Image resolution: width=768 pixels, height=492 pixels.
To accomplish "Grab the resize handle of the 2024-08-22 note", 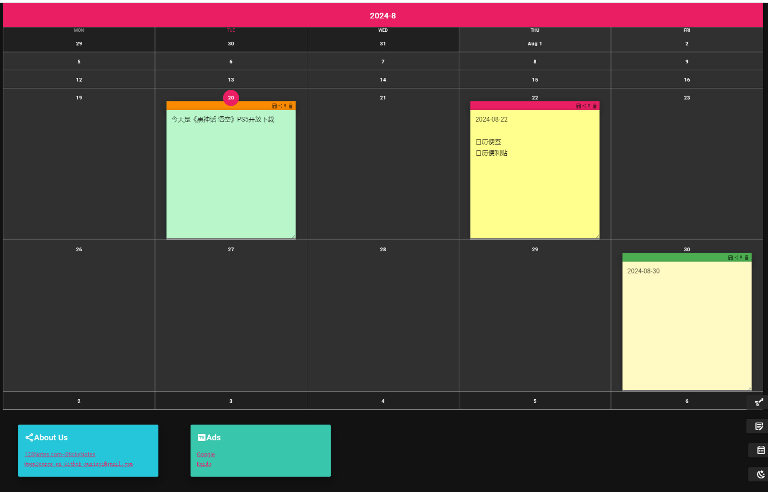I will (x=597, y=236).
